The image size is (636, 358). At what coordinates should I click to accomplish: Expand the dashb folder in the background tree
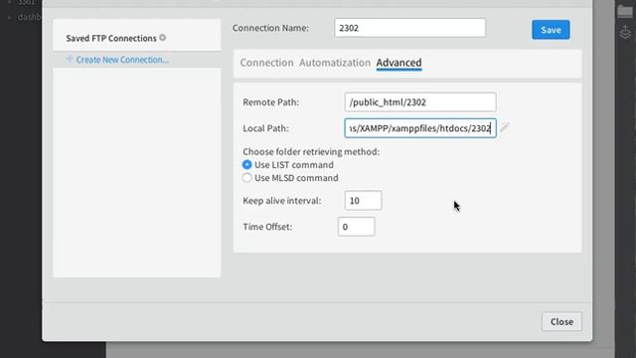coord(9,18)
